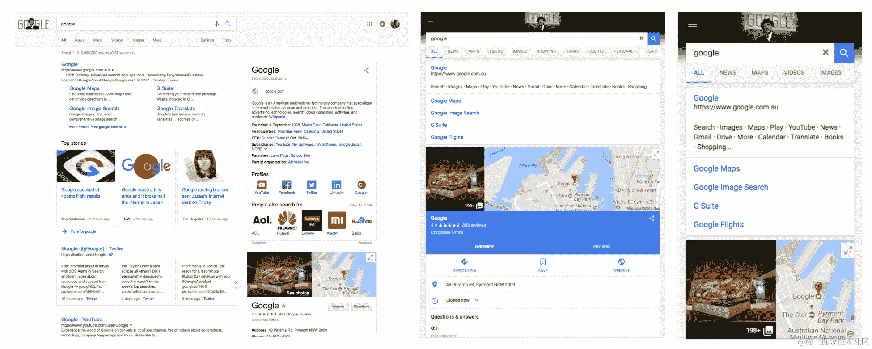872x349 pixels.
Task: Click the location pin icon beside 48 Pirrama Rd
Action: (435, 285)
